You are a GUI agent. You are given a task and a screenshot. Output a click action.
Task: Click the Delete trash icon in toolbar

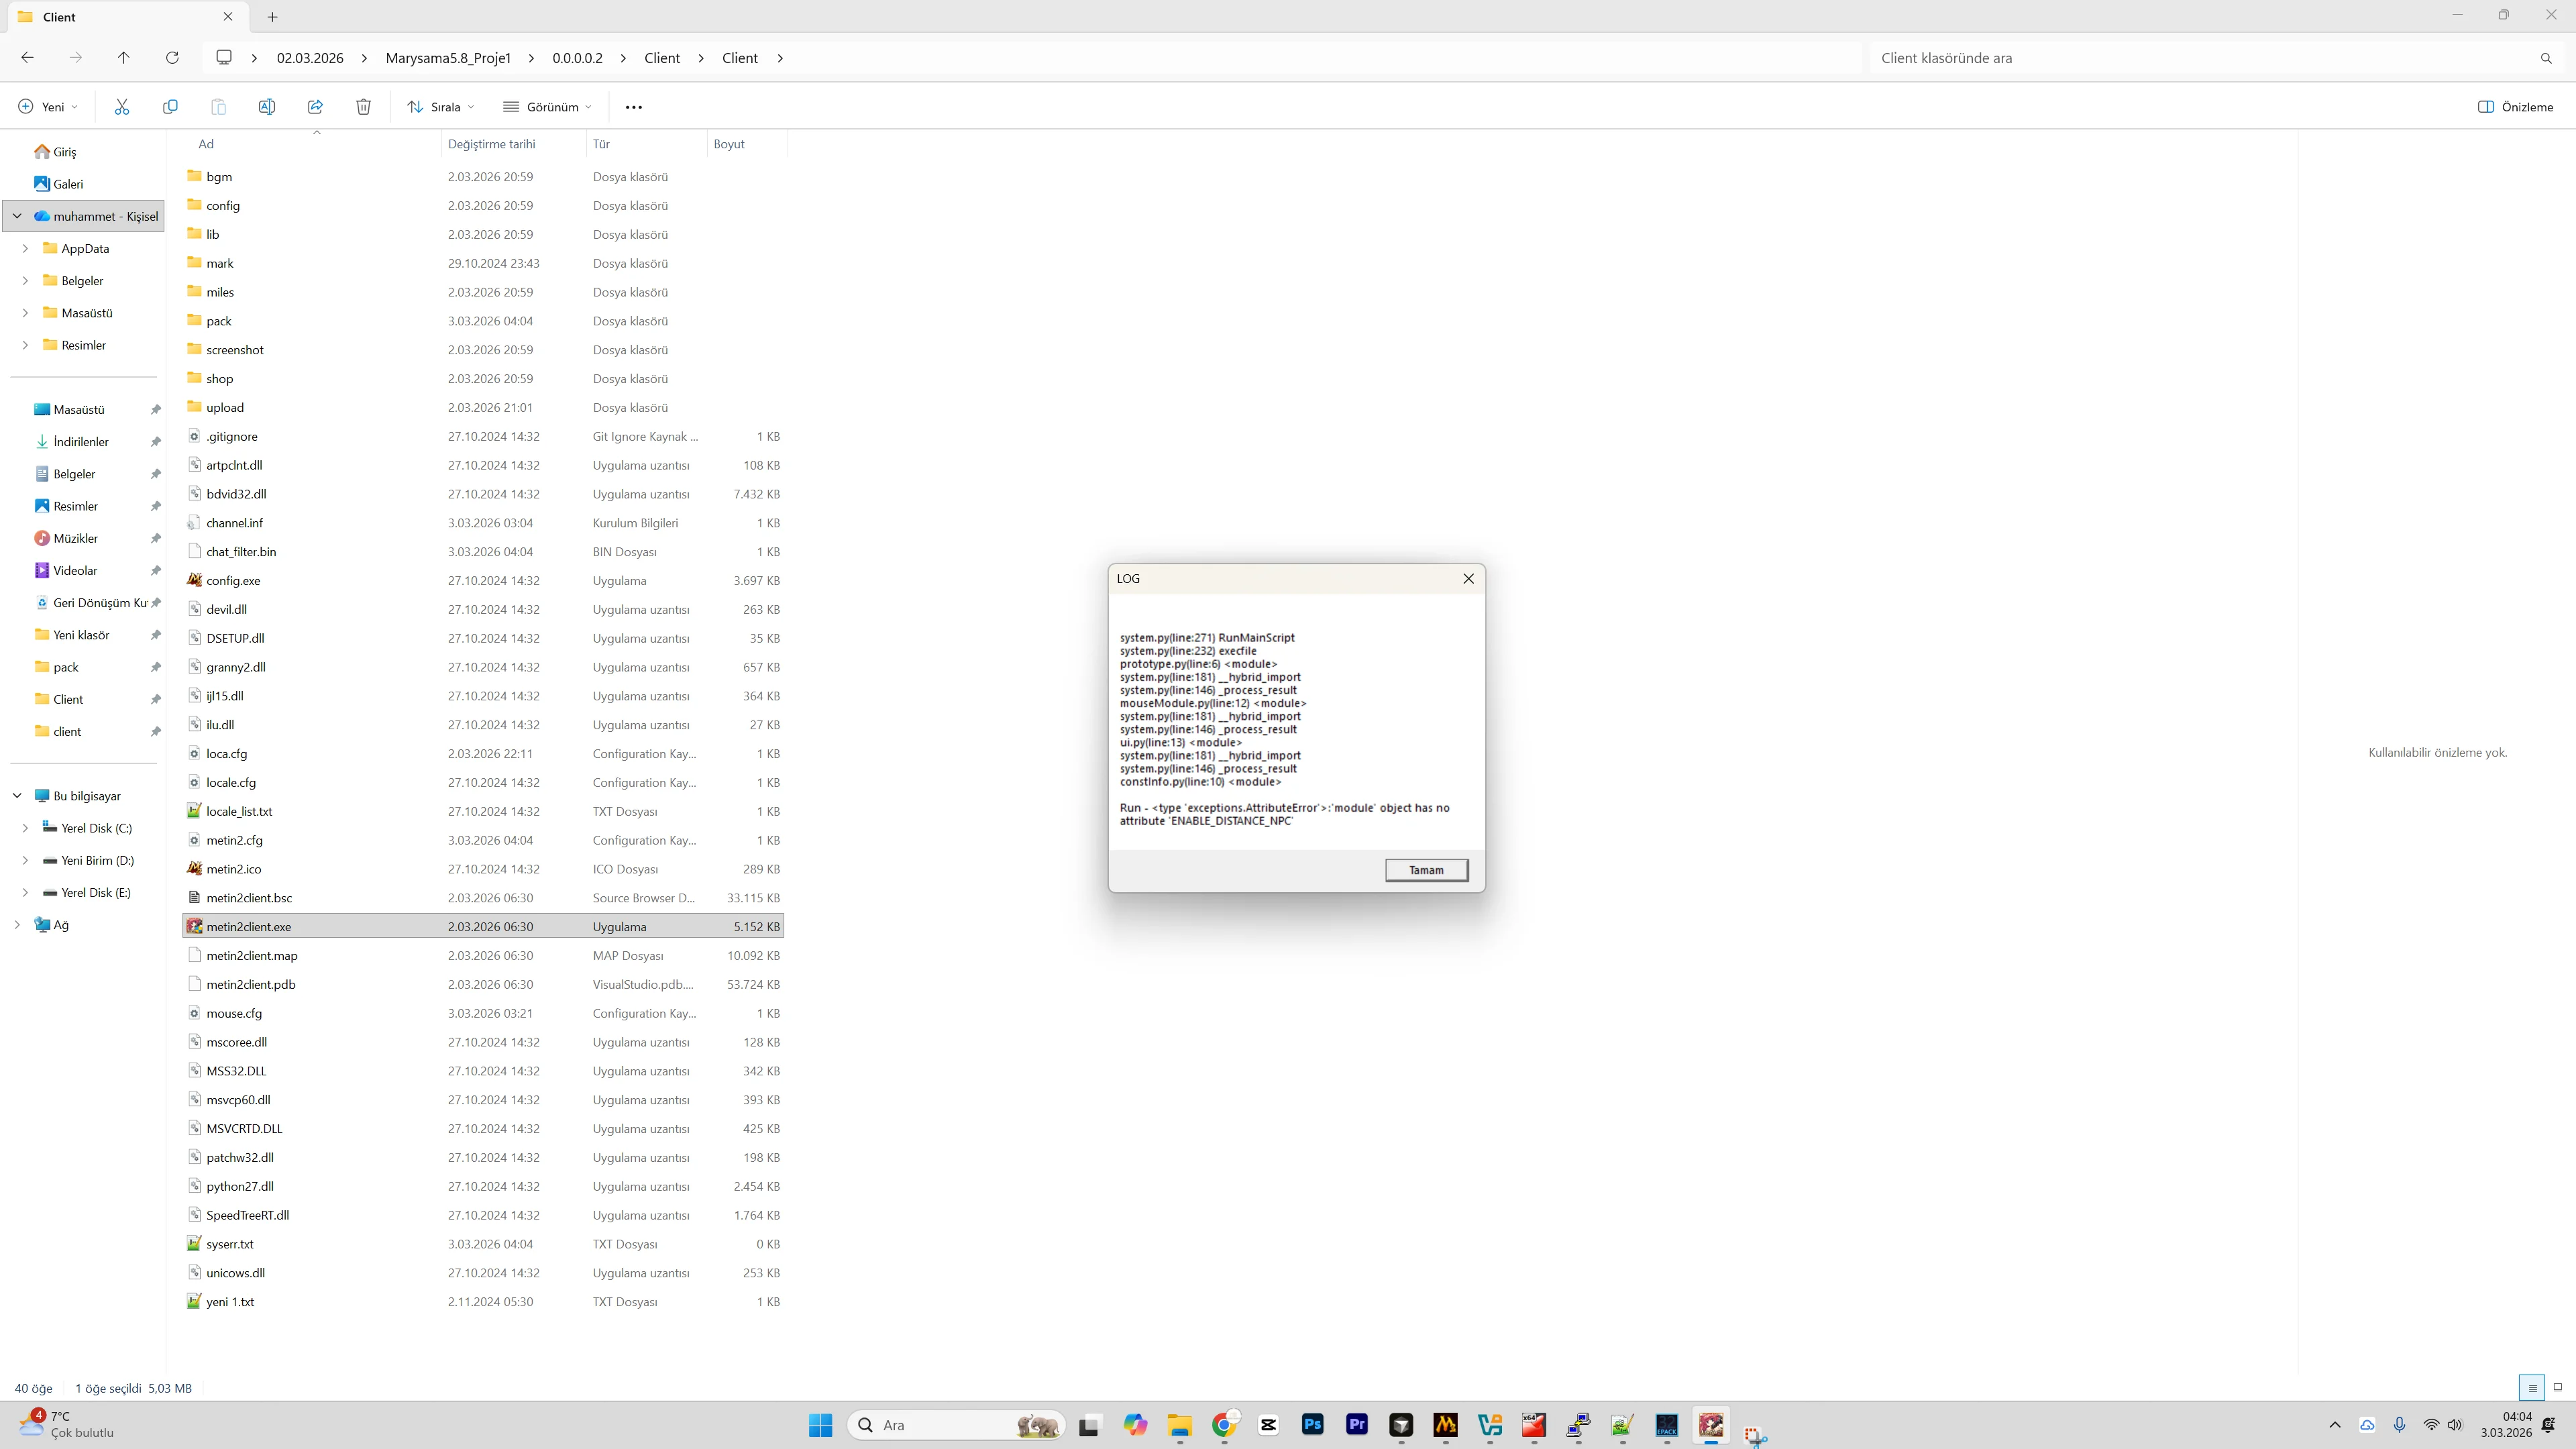[x=363, y=107]
